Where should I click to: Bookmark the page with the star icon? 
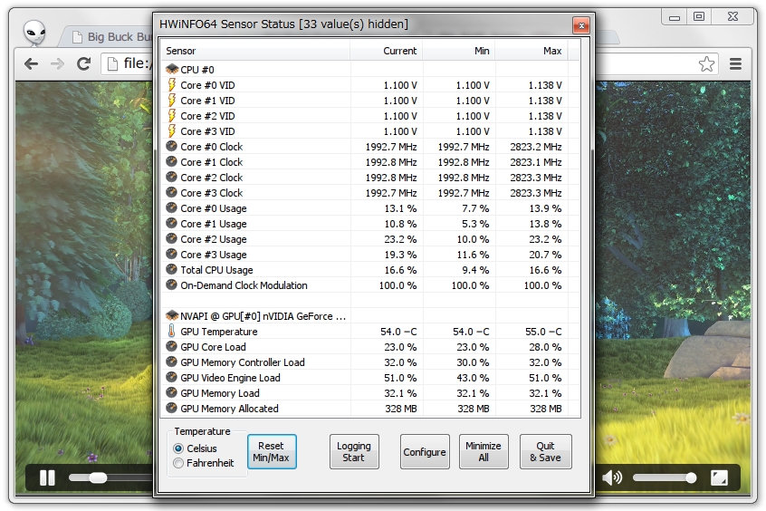pyautogui.click(x=706, y=63)
